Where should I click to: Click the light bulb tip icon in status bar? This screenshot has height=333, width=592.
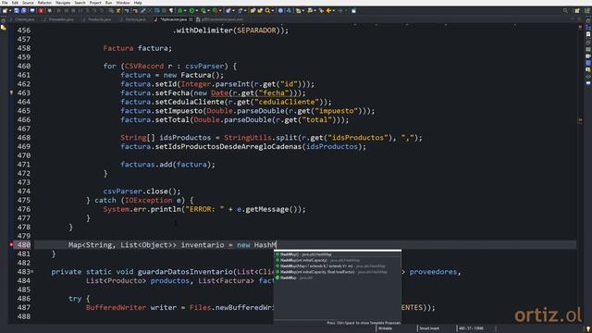point(587,329)
